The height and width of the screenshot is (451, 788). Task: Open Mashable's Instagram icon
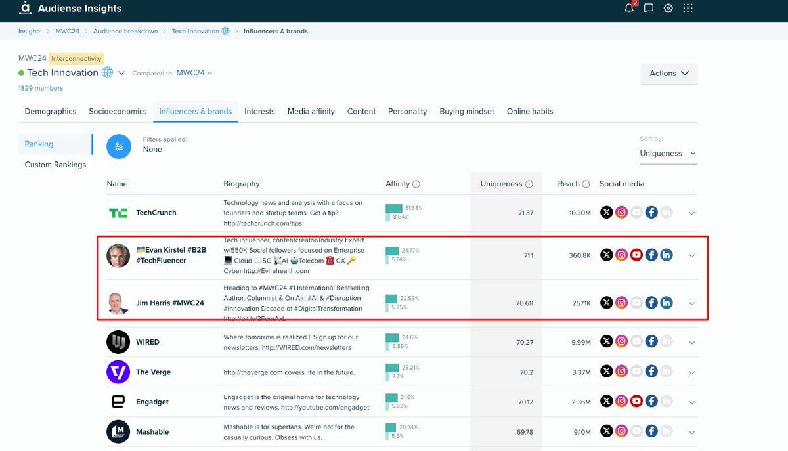click(x=622, y=431)
